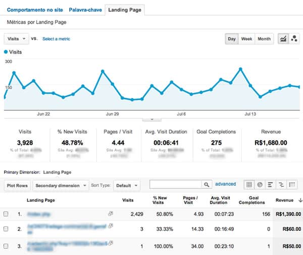Sort by Visits column header
The width and height of the screenshot is (303, 255).
[128, 200]
